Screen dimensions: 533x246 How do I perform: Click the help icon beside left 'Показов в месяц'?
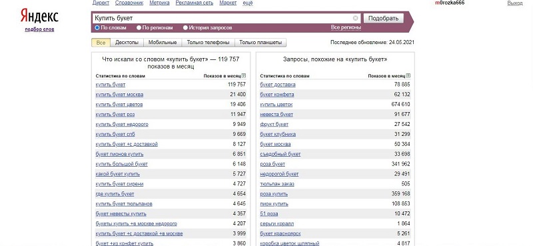(244, 75)
